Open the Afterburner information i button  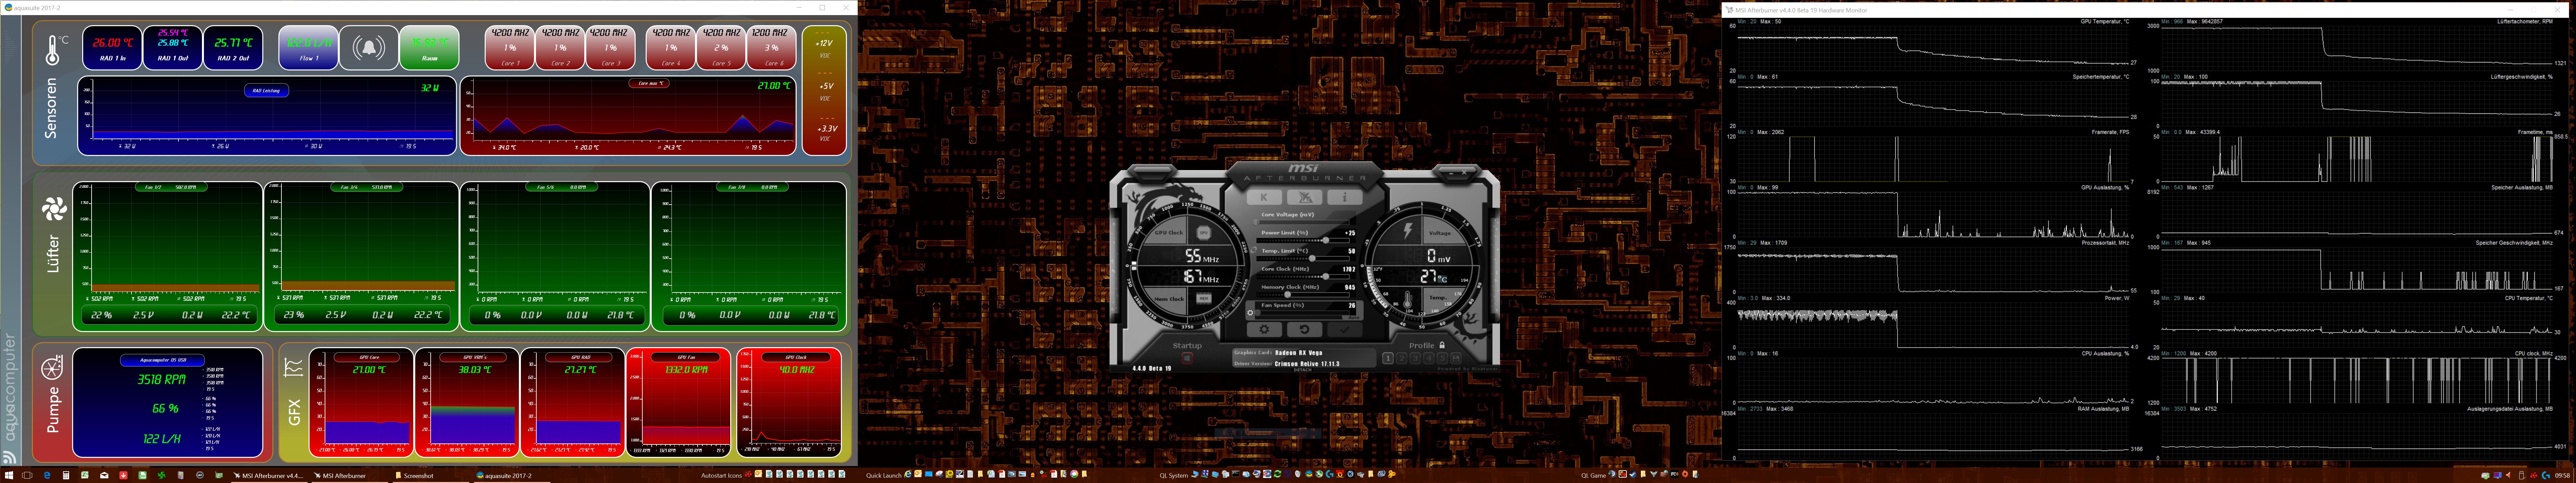1345,197
